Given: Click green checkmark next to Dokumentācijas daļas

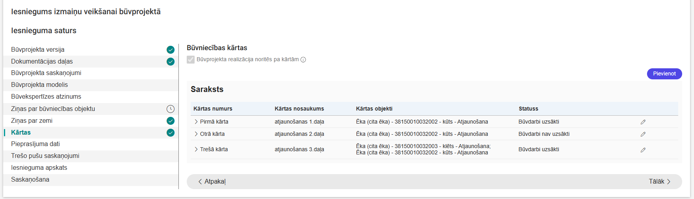Looking at the screenshot, I should pyautogui.click(x=171, y=62).
